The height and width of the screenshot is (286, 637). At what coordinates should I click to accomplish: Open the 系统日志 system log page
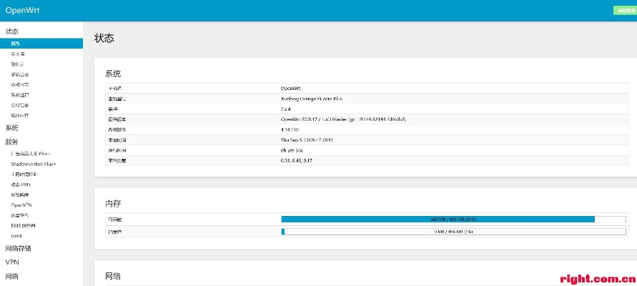pos(20,74)
